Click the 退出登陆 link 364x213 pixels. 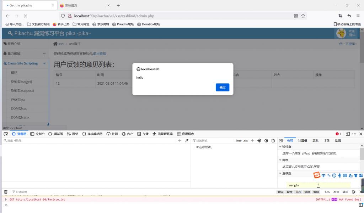100,54
